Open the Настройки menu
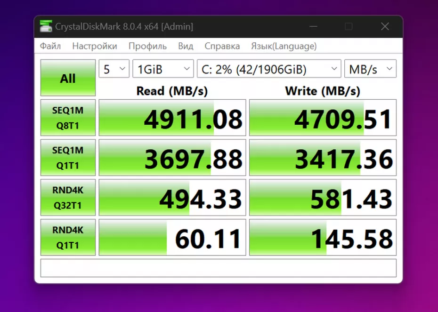438x312 pixels. point(94,46)
